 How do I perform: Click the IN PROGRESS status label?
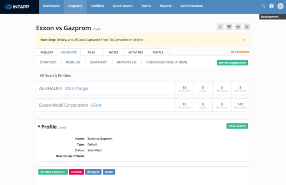pyautogui.click(x=240, y=52)
